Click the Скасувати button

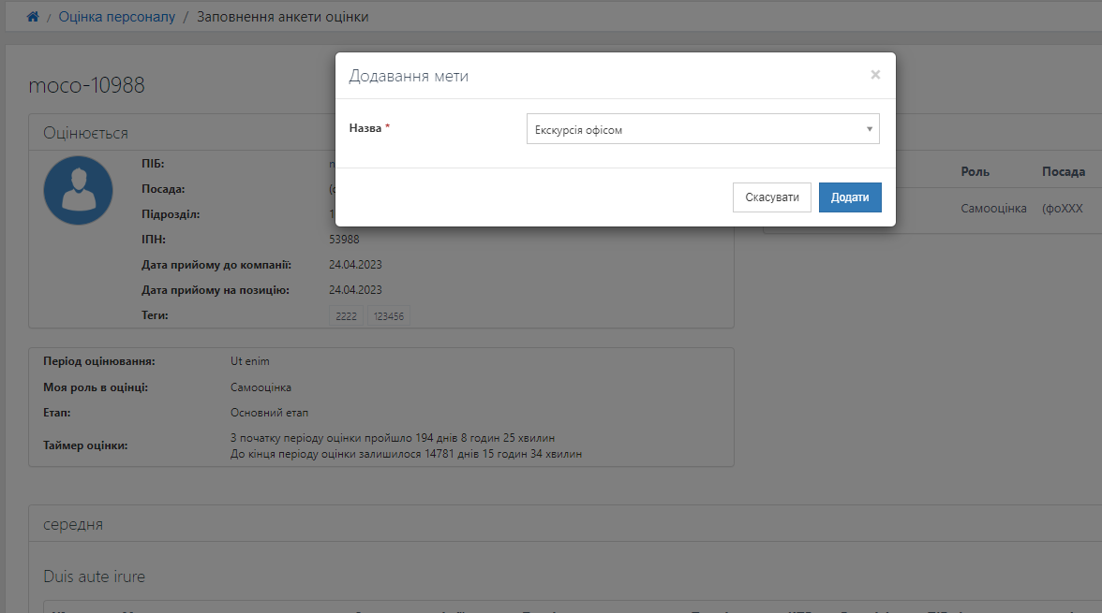coord(772,197)
